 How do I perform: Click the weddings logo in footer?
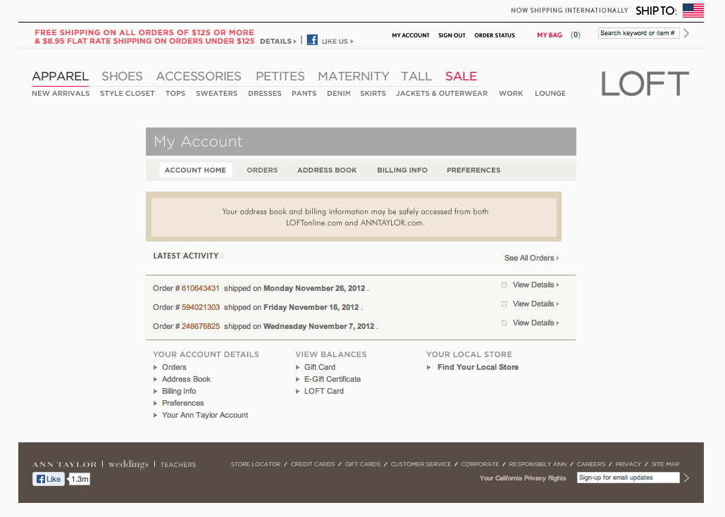[x=128, y=465]
